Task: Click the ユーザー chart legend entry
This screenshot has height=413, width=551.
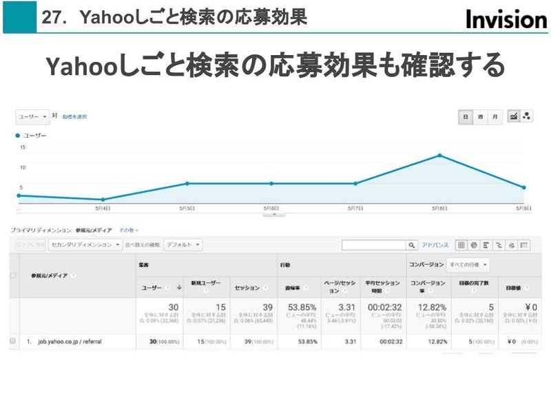Action: (31, 136)
